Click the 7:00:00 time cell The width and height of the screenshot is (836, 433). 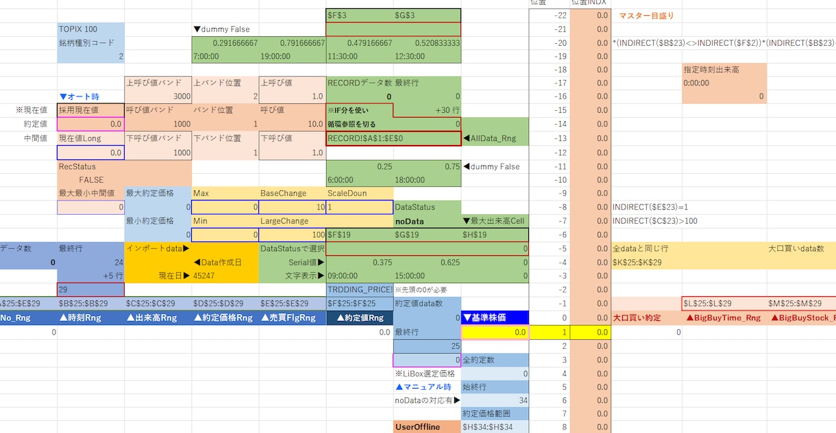[x=225, y=56]
